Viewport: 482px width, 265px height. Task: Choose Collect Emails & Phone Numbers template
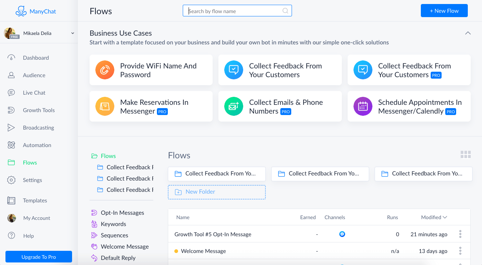(x=280, y=106)
